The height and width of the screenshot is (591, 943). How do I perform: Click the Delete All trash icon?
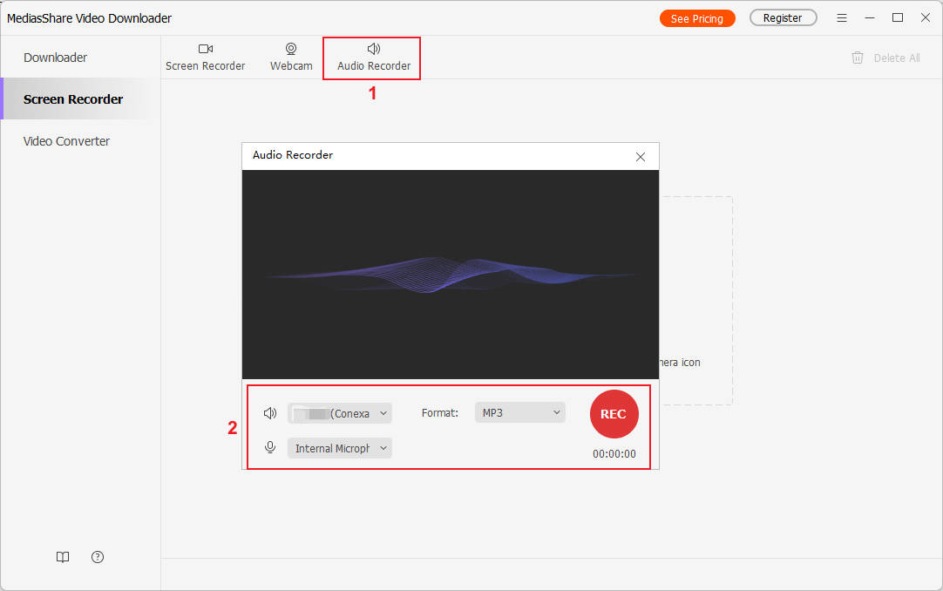[858, 58]
